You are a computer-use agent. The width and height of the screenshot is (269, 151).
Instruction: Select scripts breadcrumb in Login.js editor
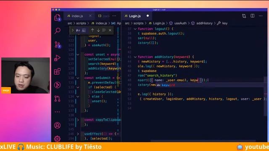[138, 23]
